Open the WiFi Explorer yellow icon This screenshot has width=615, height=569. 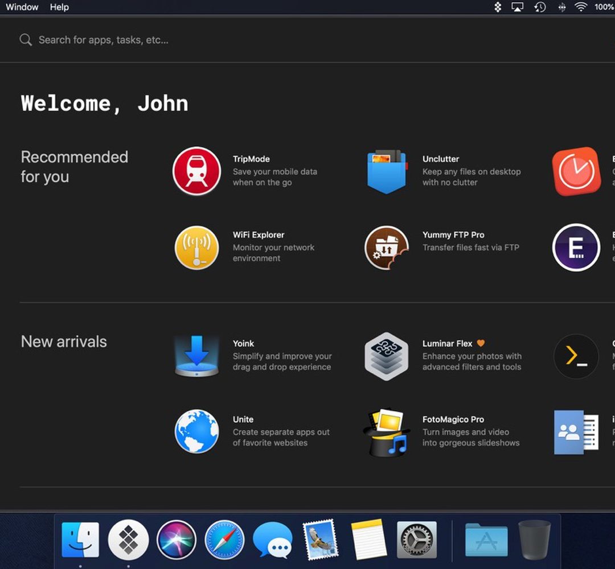click(196, 248)
